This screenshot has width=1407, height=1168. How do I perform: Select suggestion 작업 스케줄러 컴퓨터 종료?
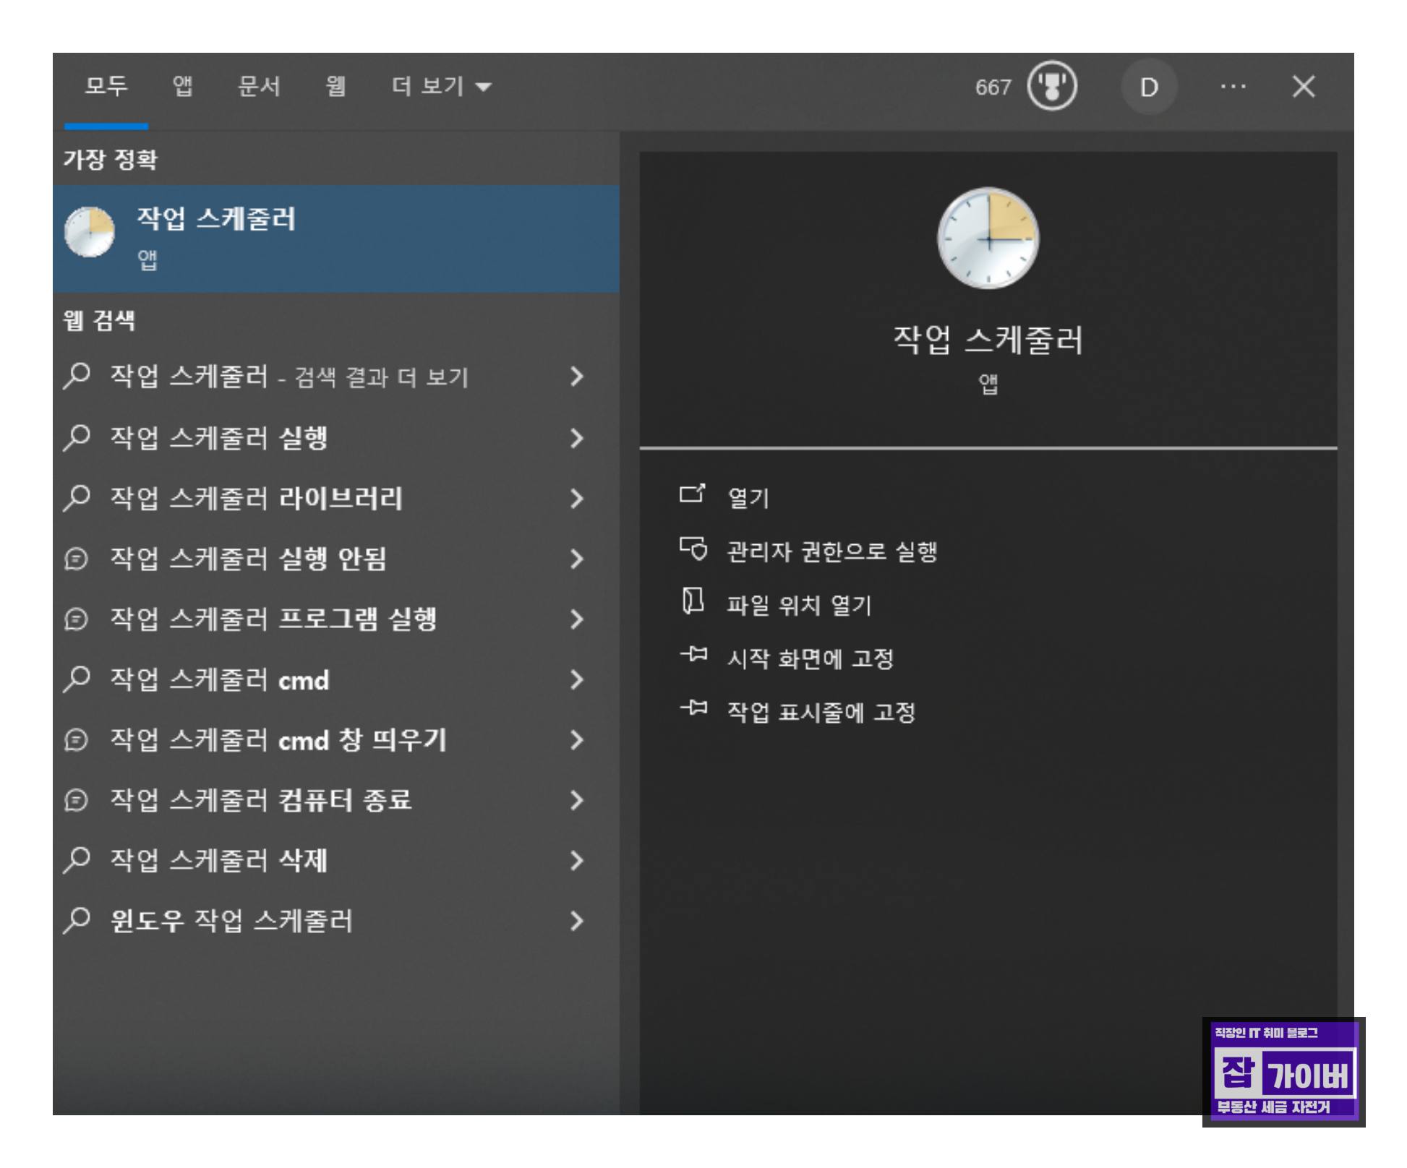[x=260, y=800]
